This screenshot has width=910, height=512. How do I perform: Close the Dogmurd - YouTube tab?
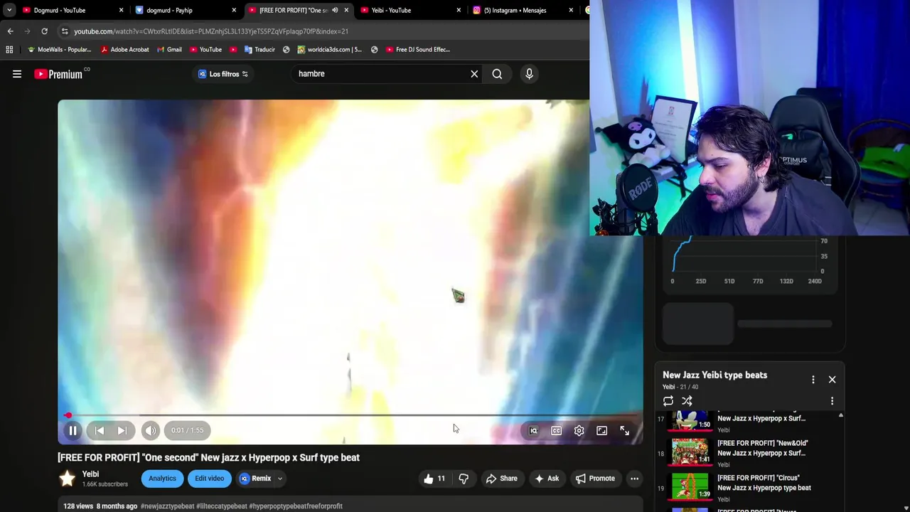(121, 10)
